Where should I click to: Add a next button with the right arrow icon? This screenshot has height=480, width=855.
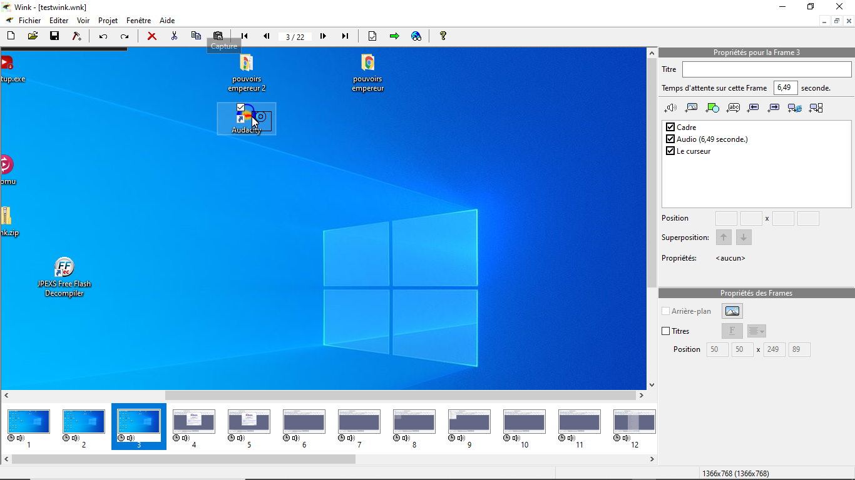click(x=774, y=108)
